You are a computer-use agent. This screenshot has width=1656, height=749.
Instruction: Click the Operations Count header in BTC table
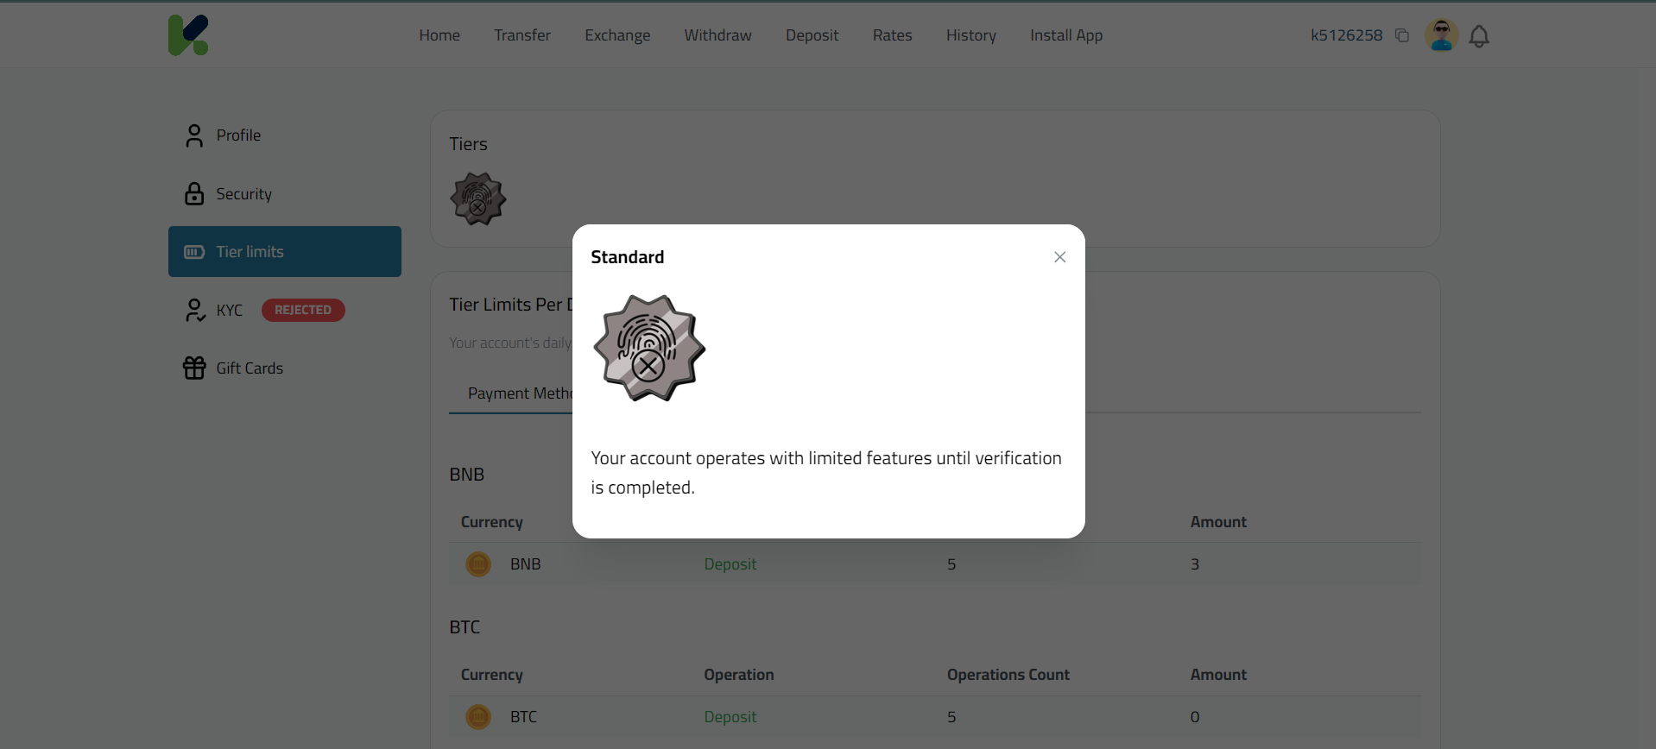[x=1008, y=675]
